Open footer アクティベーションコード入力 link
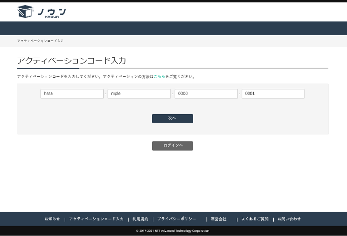 (96, 219)
